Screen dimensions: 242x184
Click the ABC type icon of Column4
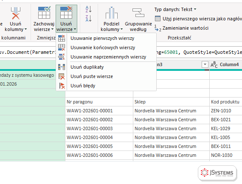(x=214, y=64)
